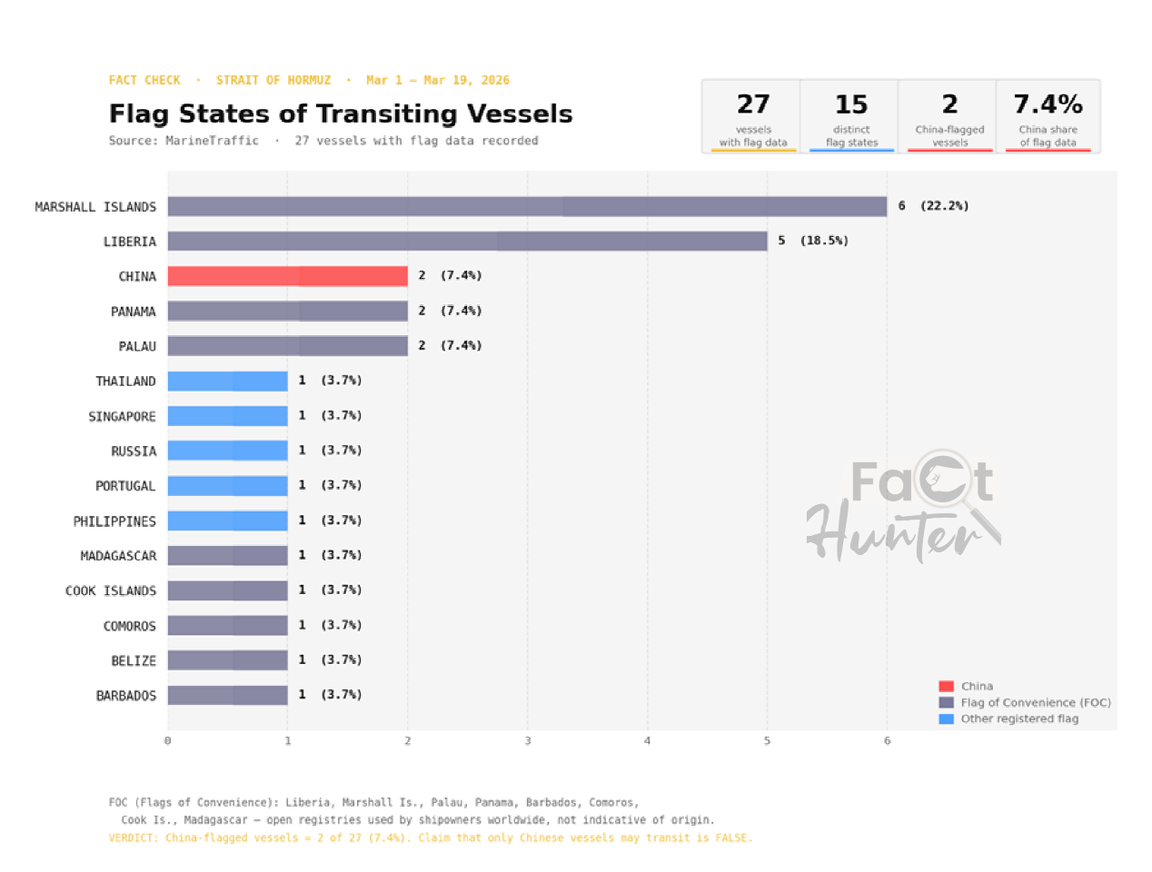Click the Russia bar in the chart
This screenshot has height=872, width=1152.
tap(227, 451)
